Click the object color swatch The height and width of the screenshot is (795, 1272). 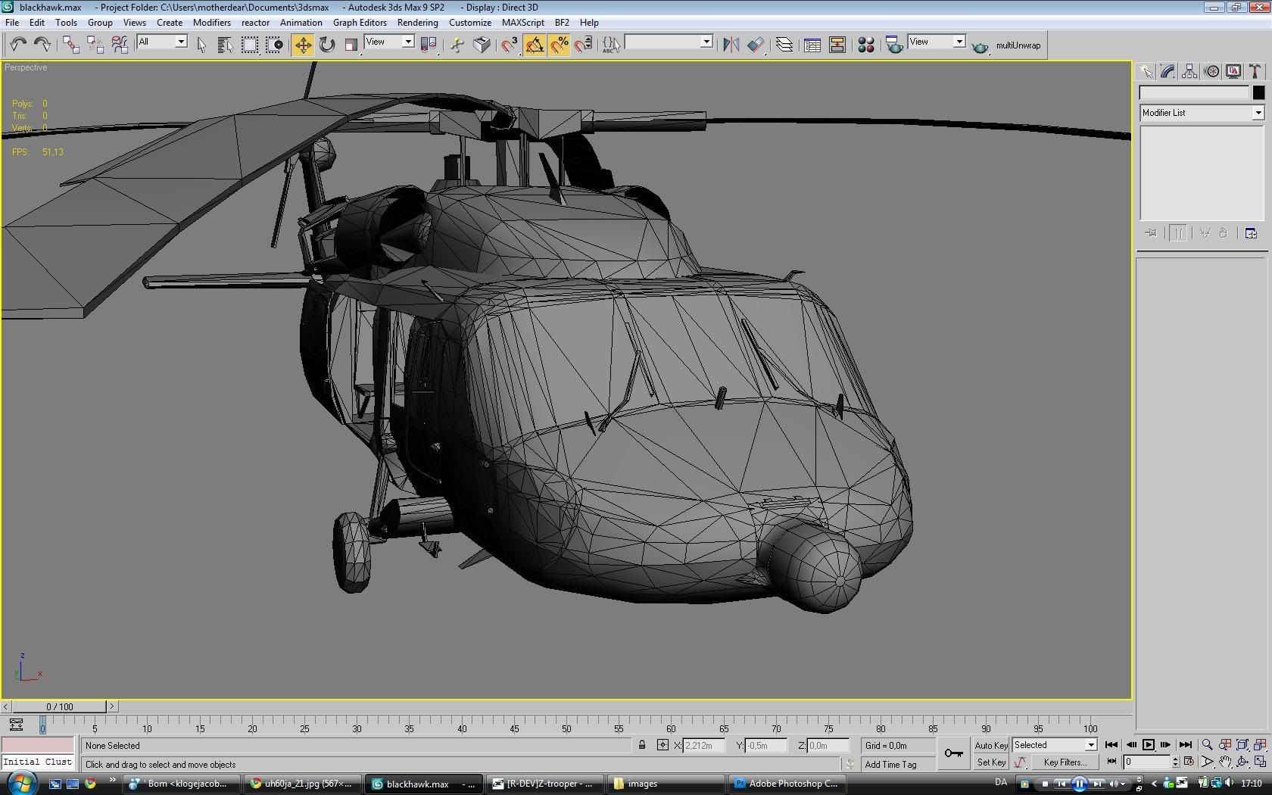tap(1258, 92)
